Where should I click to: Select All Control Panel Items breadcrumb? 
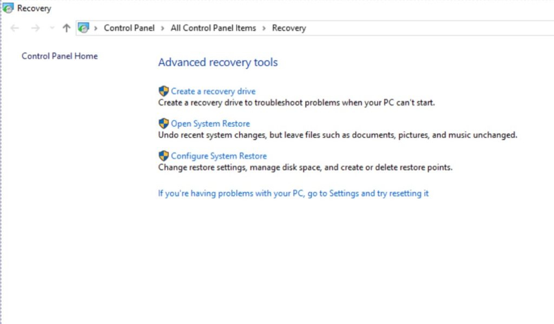pos(213,28)
